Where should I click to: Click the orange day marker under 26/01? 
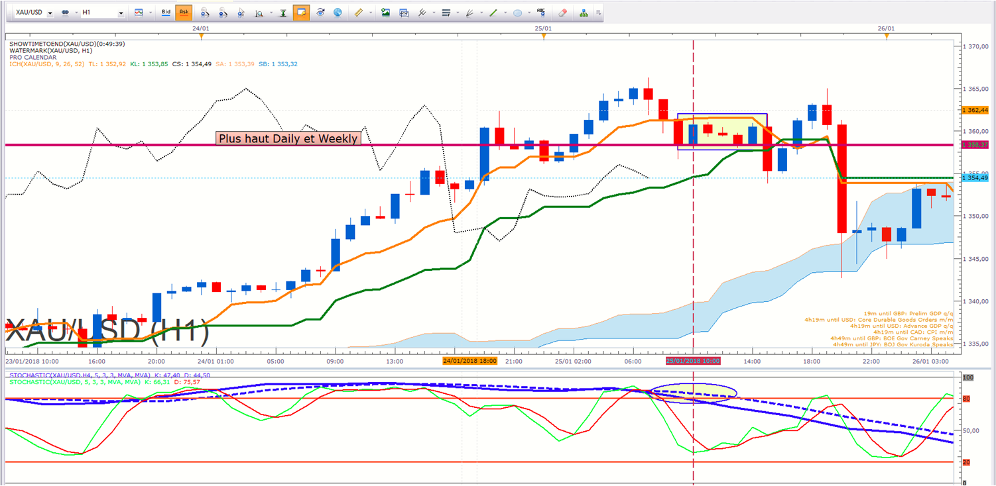(887, 36)
